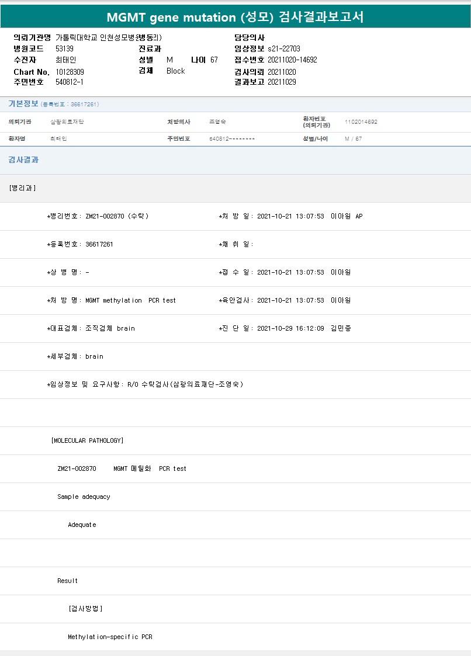Click the [병리과] department row

pos(23,188)
